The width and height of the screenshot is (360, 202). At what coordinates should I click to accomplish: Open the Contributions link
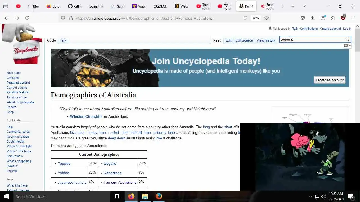click(309, 29)
